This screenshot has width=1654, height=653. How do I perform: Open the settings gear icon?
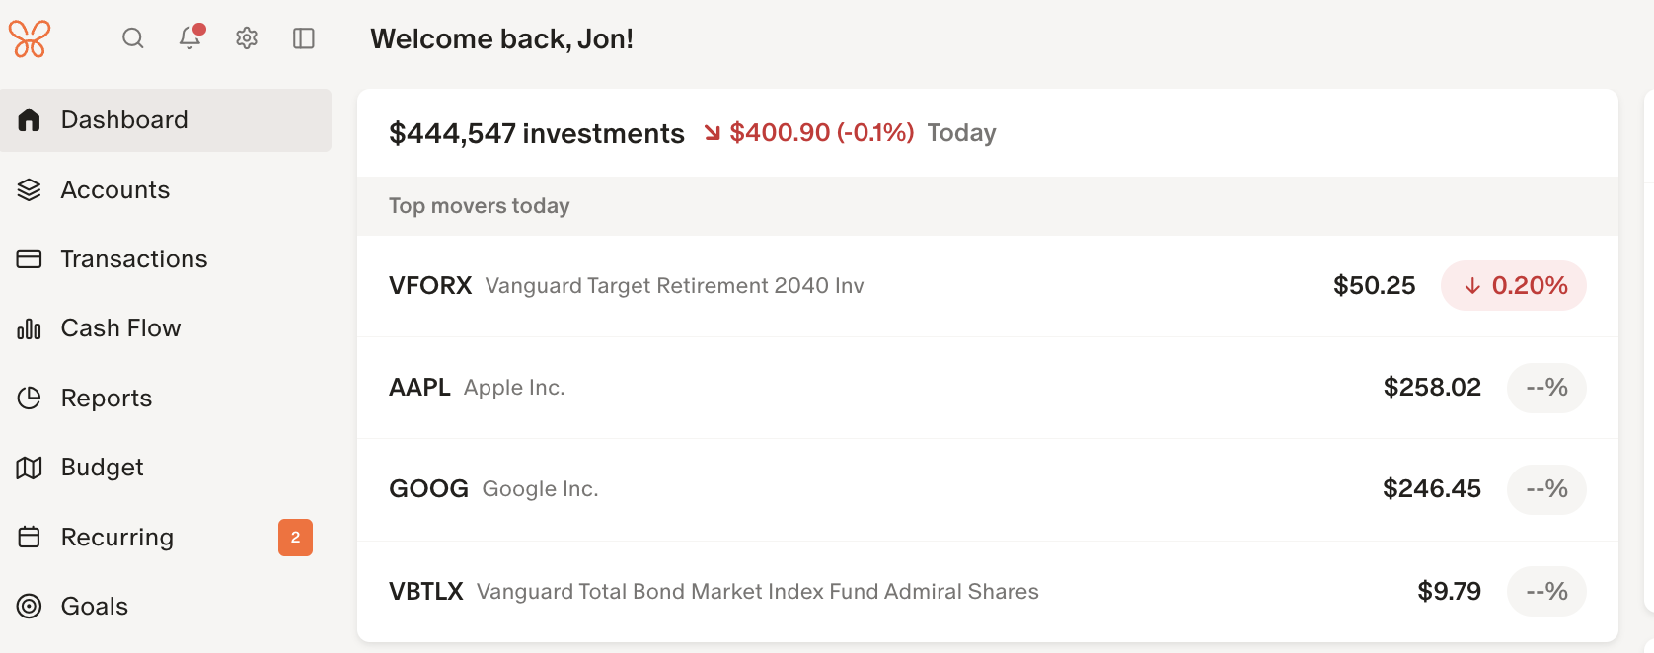[247, 38]
